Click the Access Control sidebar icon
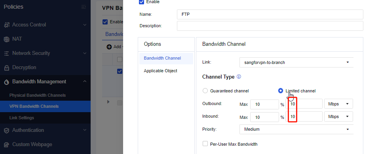The width and height of the screenshot is (378, 154). [x=7, y=25]
